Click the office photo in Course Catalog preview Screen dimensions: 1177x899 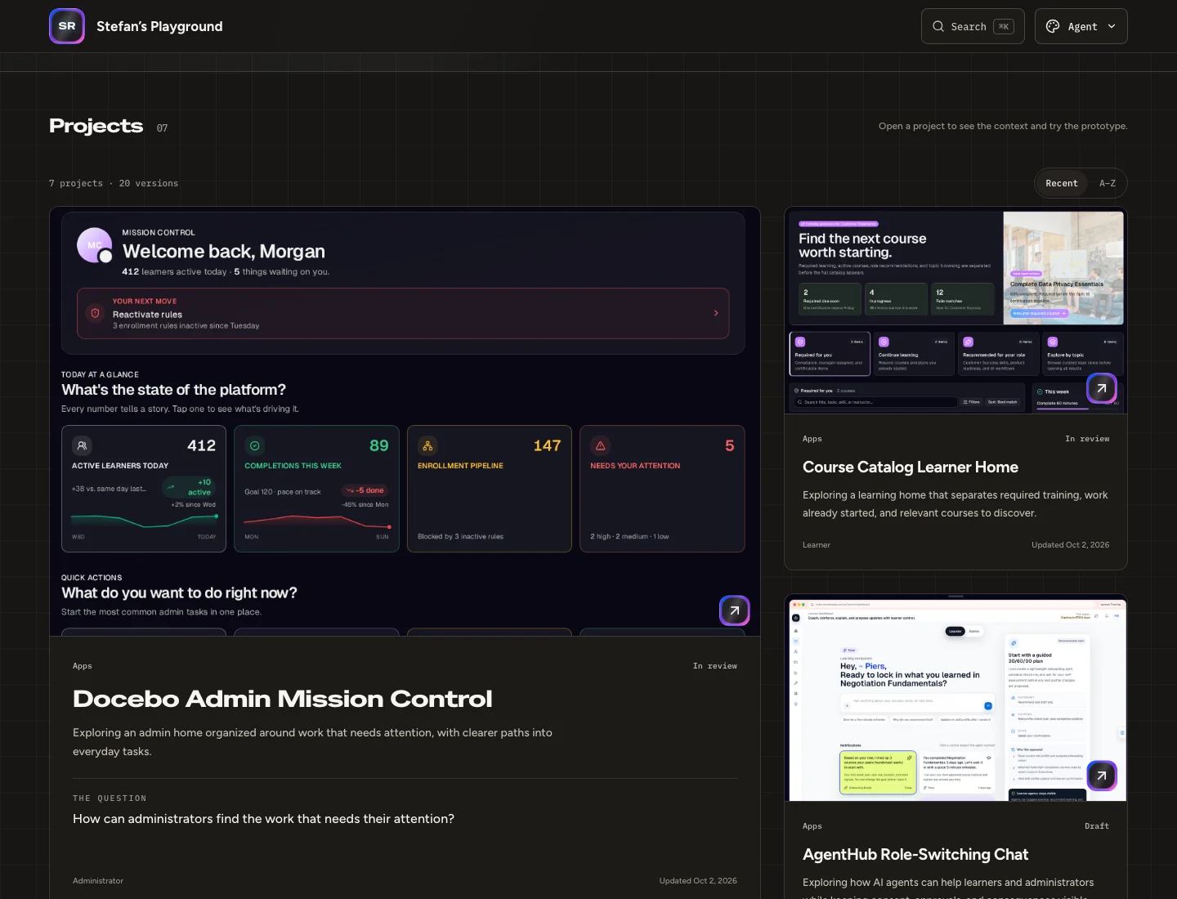(x=1063, y=268)
